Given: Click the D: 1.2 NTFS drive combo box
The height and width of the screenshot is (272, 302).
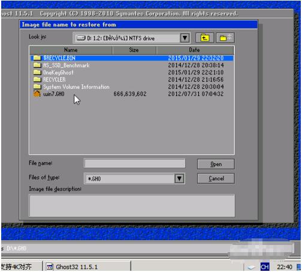Looking at the screenshot, I should pyautogui.click(x=131, y=38).
